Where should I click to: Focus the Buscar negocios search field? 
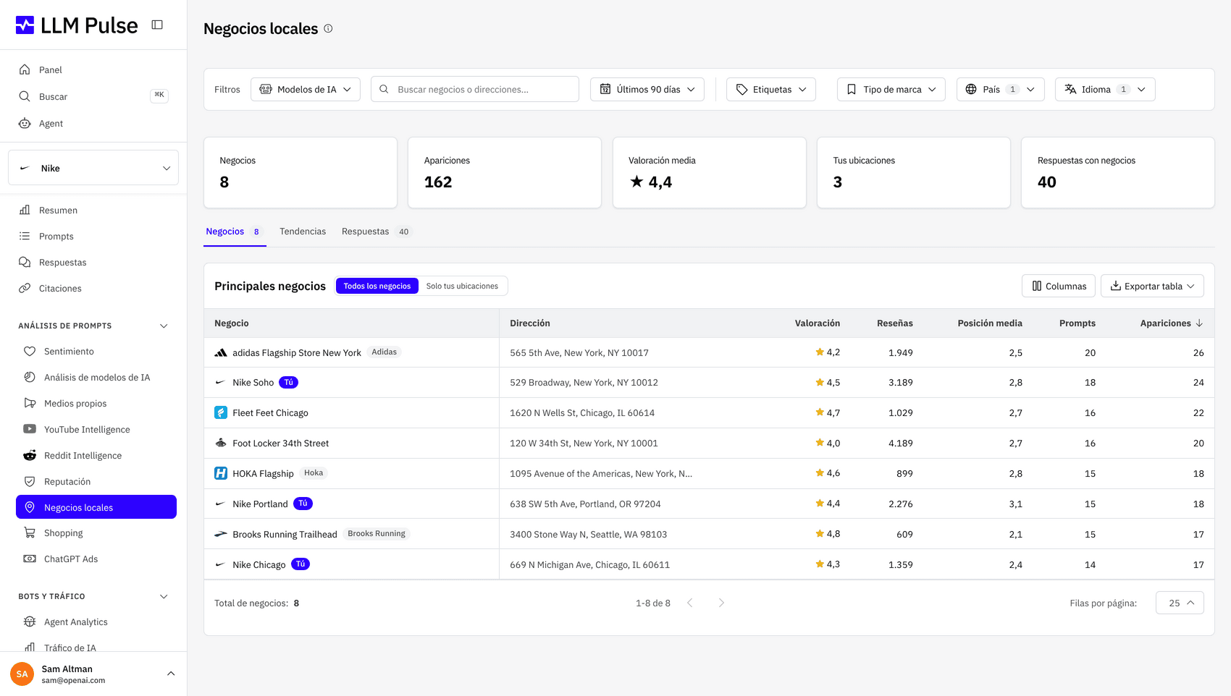(475, 89)
